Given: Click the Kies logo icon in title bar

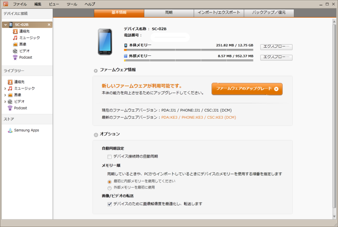Looking at the screenshot, I should pos(5,4).
